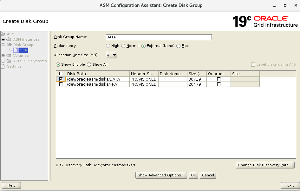Click the Size column header
The image size is (300, 191).
click(x=197, y=74)
